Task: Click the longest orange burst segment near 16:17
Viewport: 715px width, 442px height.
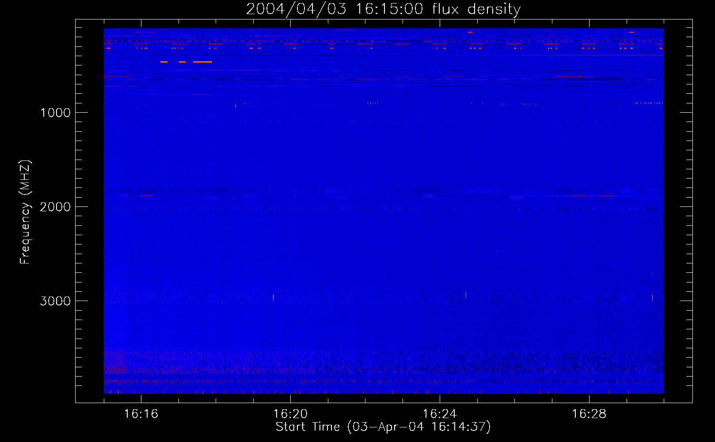Action: click(202, 62)
